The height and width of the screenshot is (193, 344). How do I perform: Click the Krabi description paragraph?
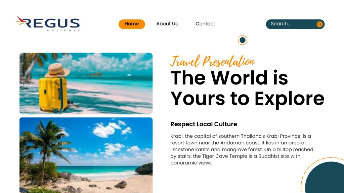tap(242, 149)
